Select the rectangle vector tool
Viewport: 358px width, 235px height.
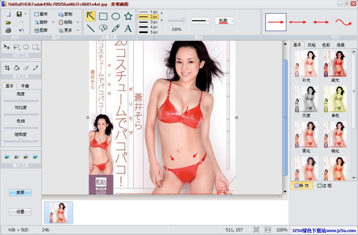click(103, 16)
